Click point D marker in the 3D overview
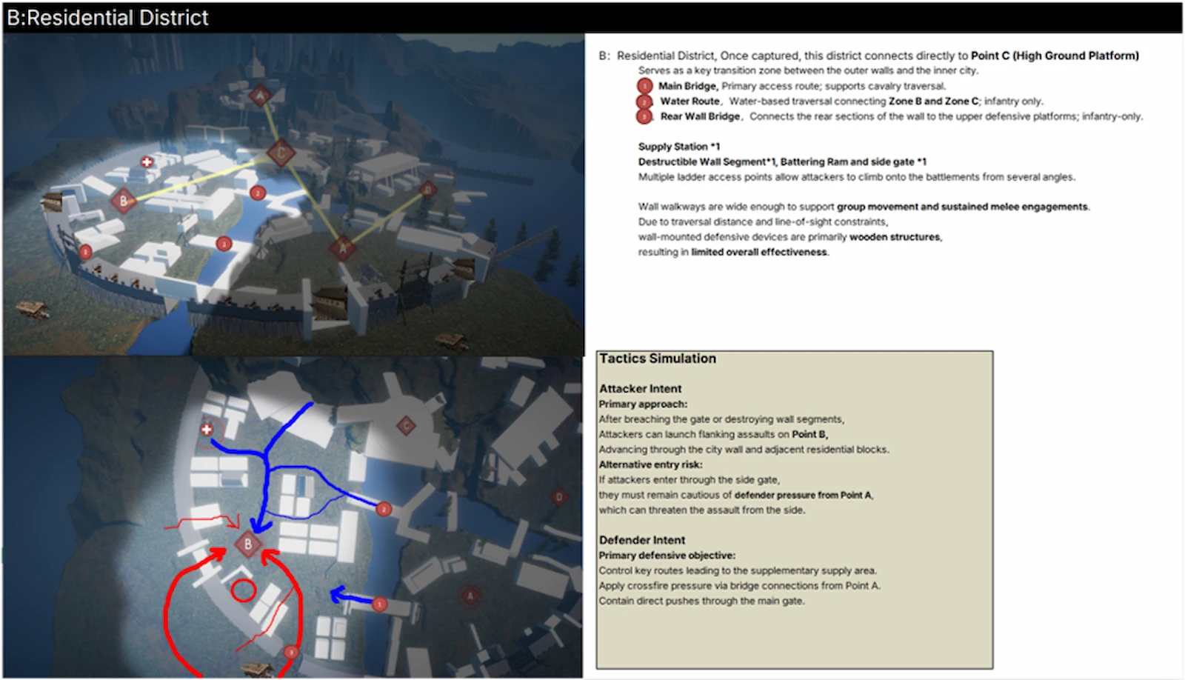 point(427,190)
